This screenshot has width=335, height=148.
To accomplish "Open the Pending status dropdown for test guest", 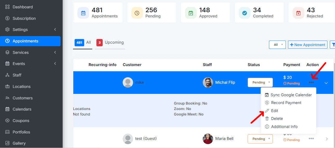I will click(x=260, y=139).
